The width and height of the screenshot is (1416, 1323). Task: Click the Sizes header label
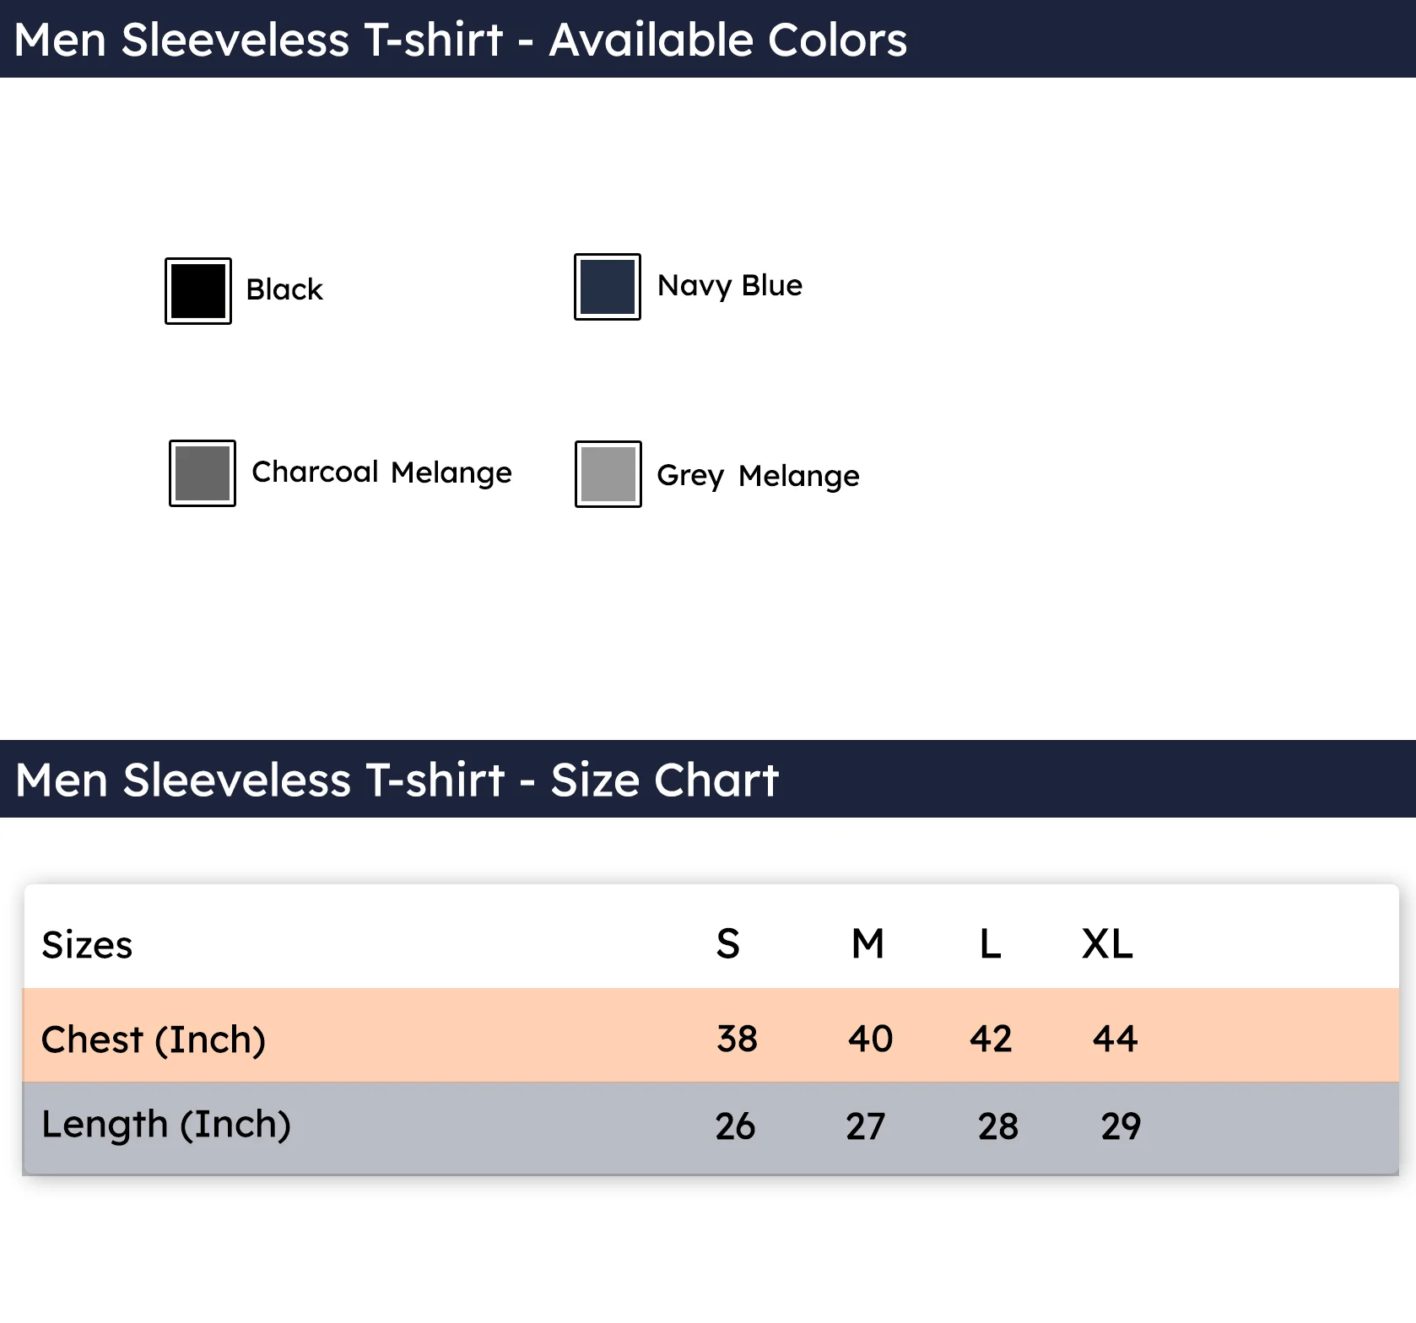(87, 945)
